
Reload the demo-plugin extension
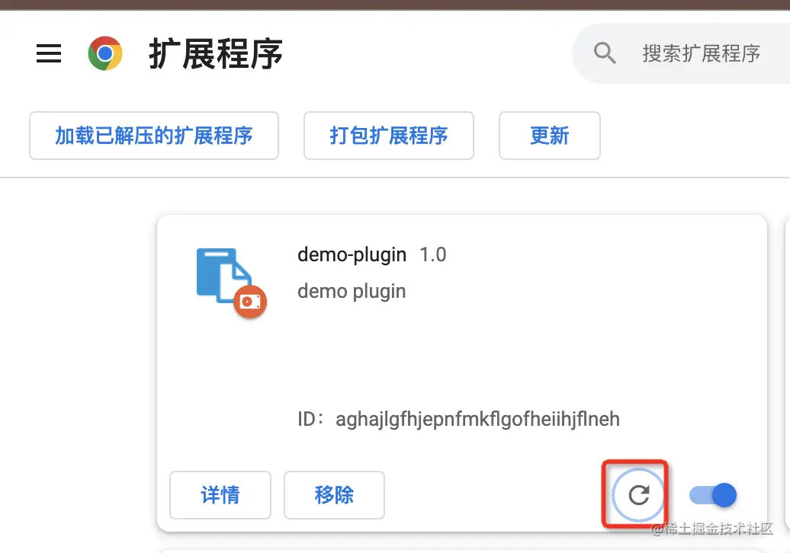638,494
